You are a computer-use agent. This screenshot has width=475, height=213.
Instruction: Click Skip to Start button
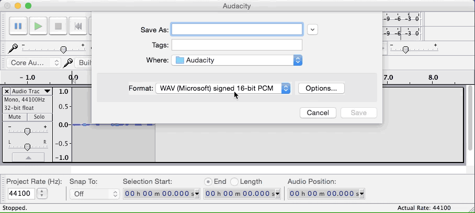click(x=78, y=26)
